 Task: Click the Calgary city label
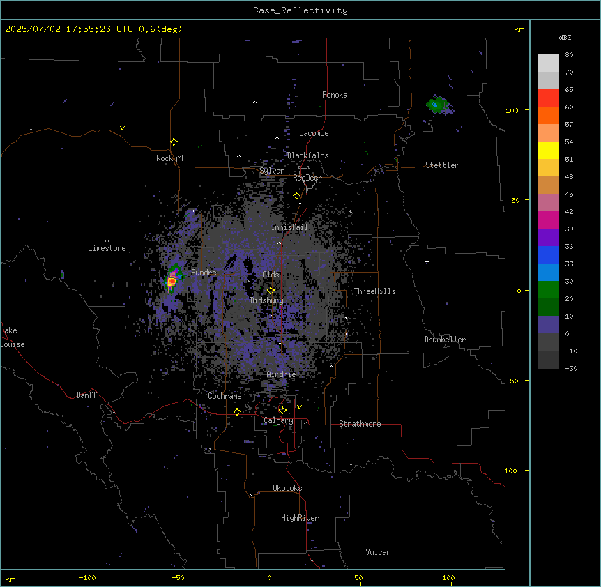click(x=278, y=420)
